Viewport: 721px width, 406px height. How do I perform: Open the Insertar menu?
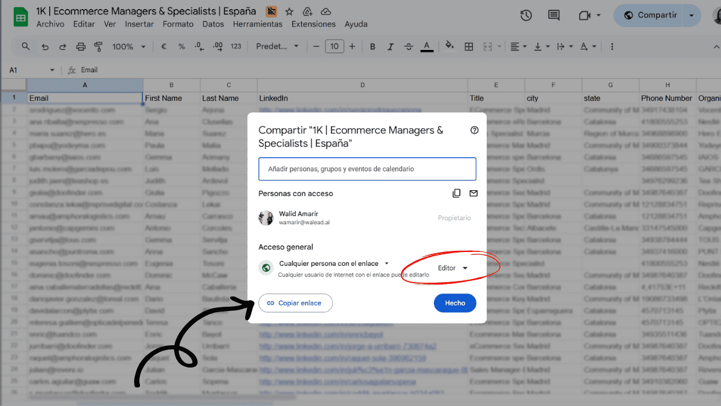coord(139,24)
